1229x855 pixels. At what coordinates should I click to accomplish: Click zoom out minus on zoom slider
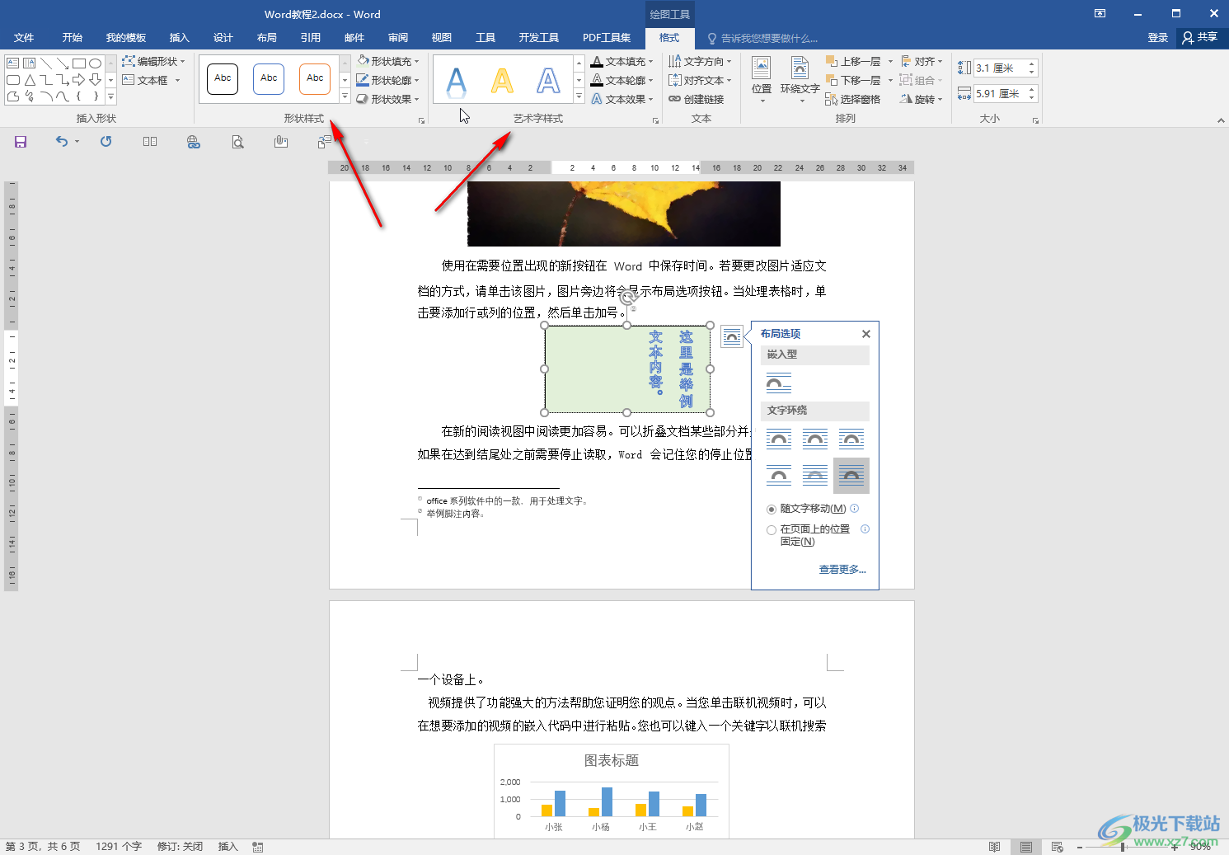[x=1079, y=848]
